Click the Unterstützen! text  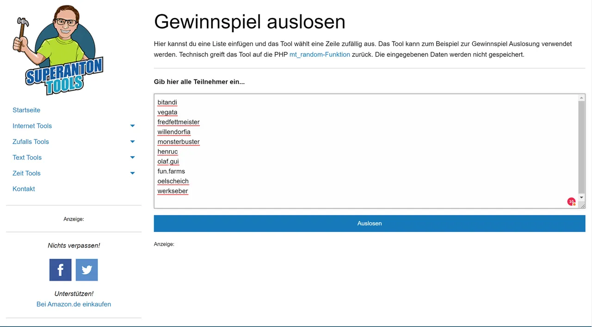click(x=74, y=293)
